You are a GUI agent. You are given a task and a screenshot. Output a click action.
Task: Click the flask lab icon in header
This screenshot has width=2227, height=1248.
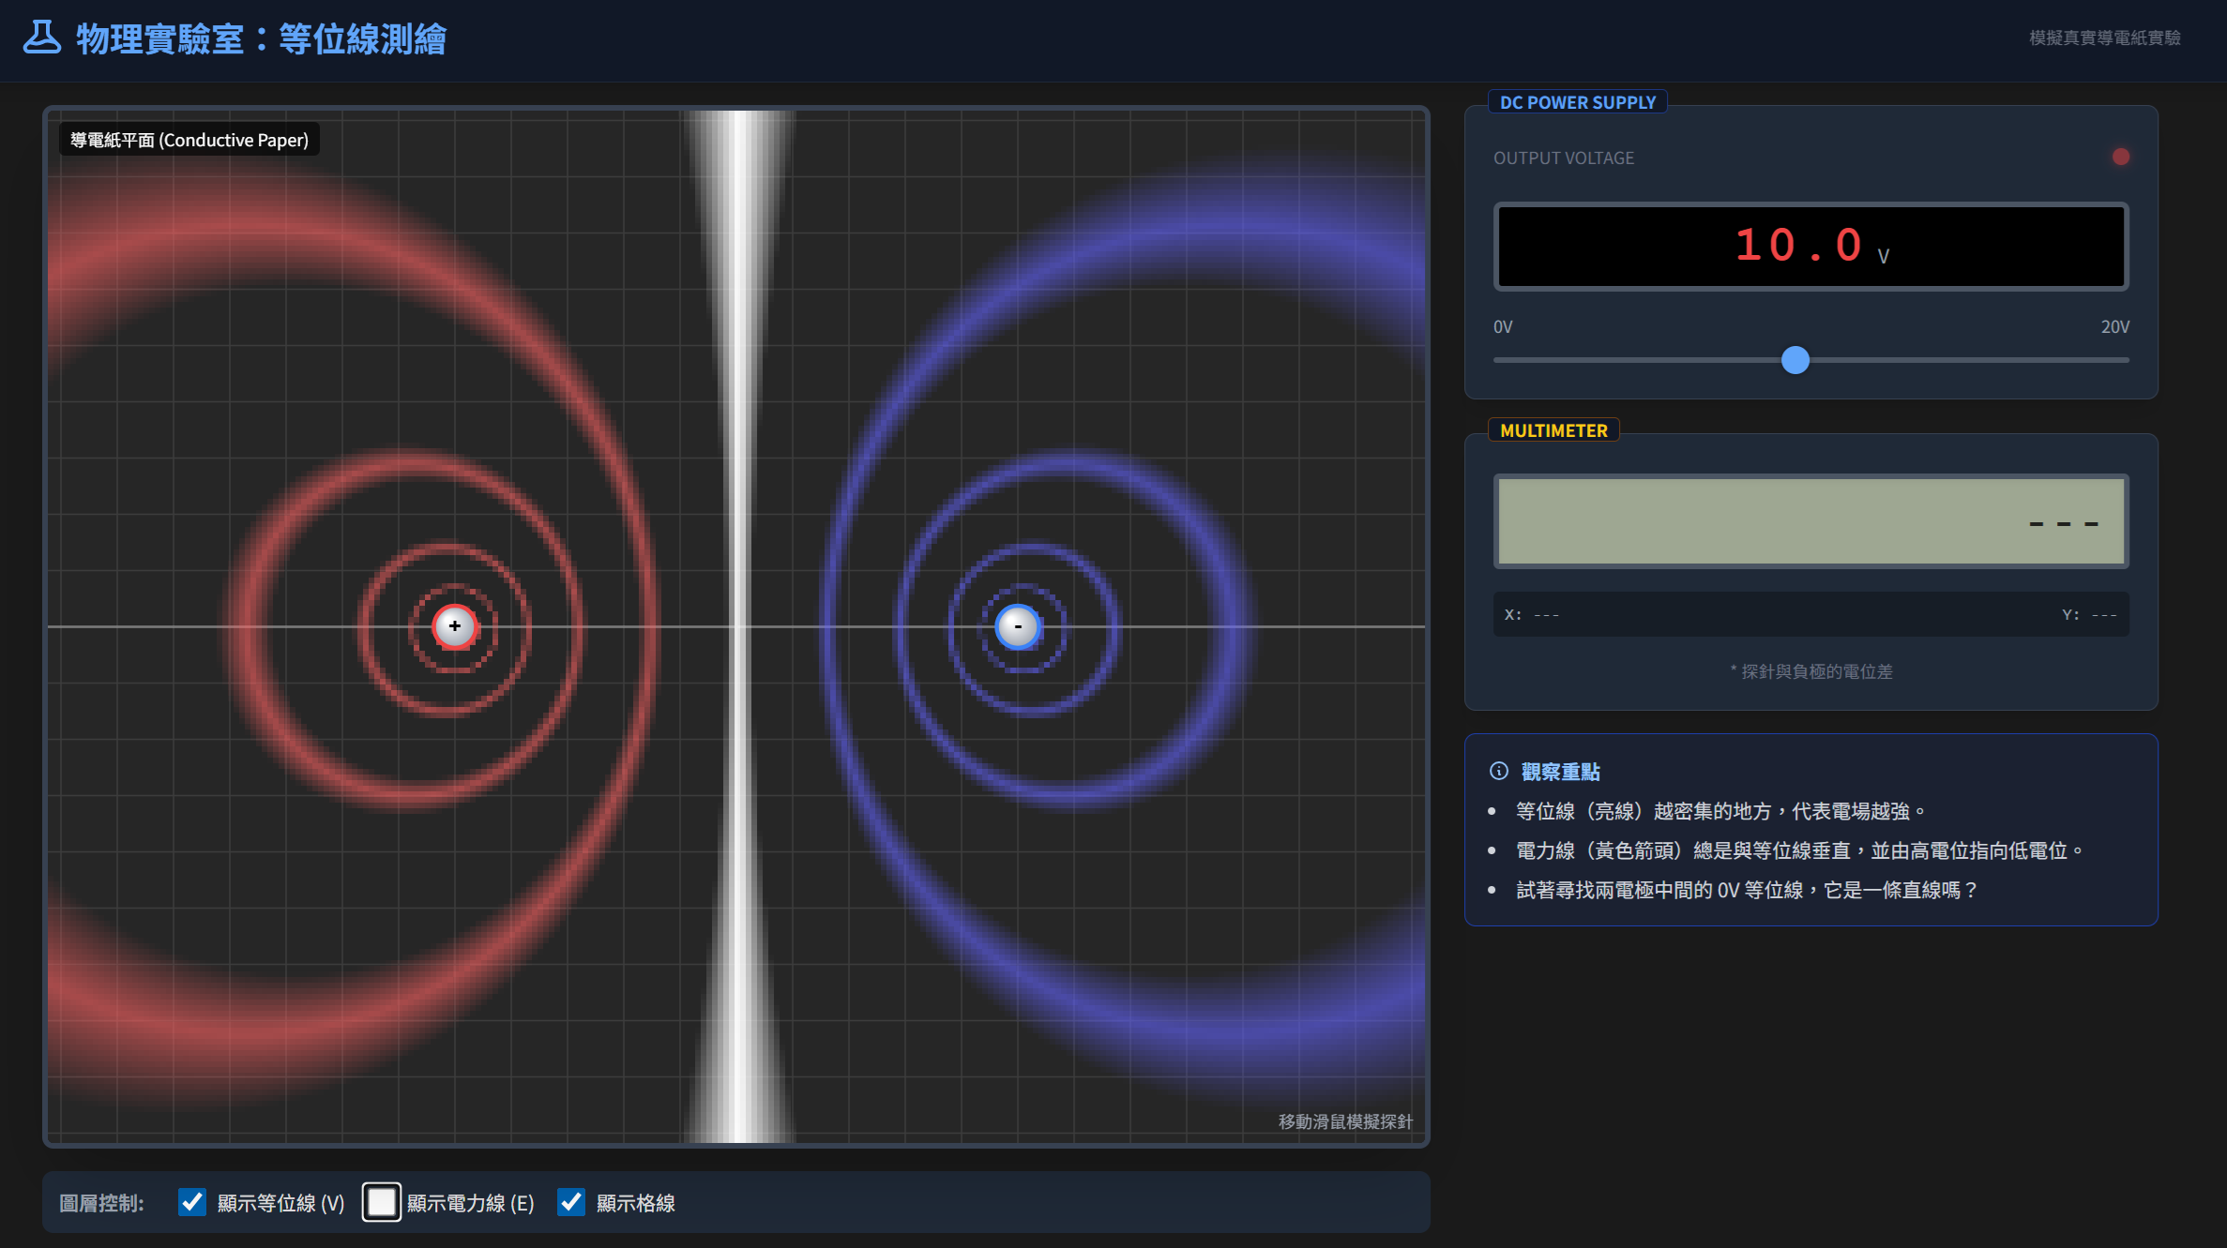click(42, 38)
